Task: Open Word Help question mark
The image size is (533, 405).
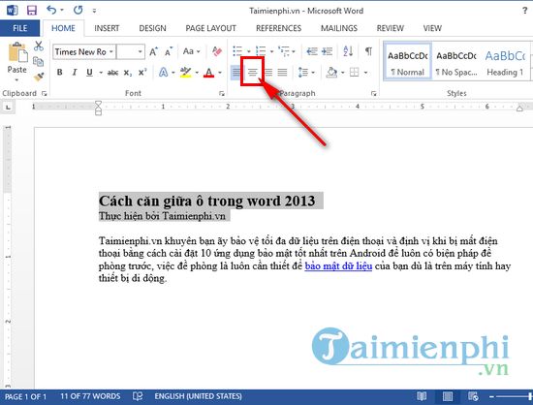Action: coord(525,11)
